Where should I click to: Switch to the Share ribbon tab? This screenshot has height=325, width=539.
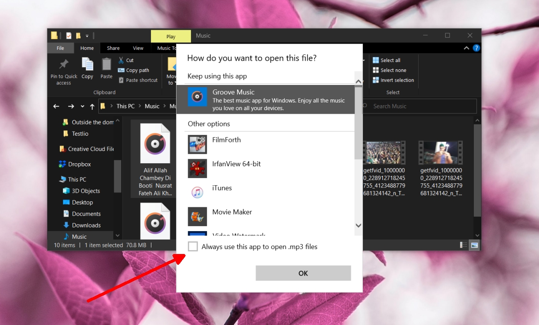click(x=113, y=48)
